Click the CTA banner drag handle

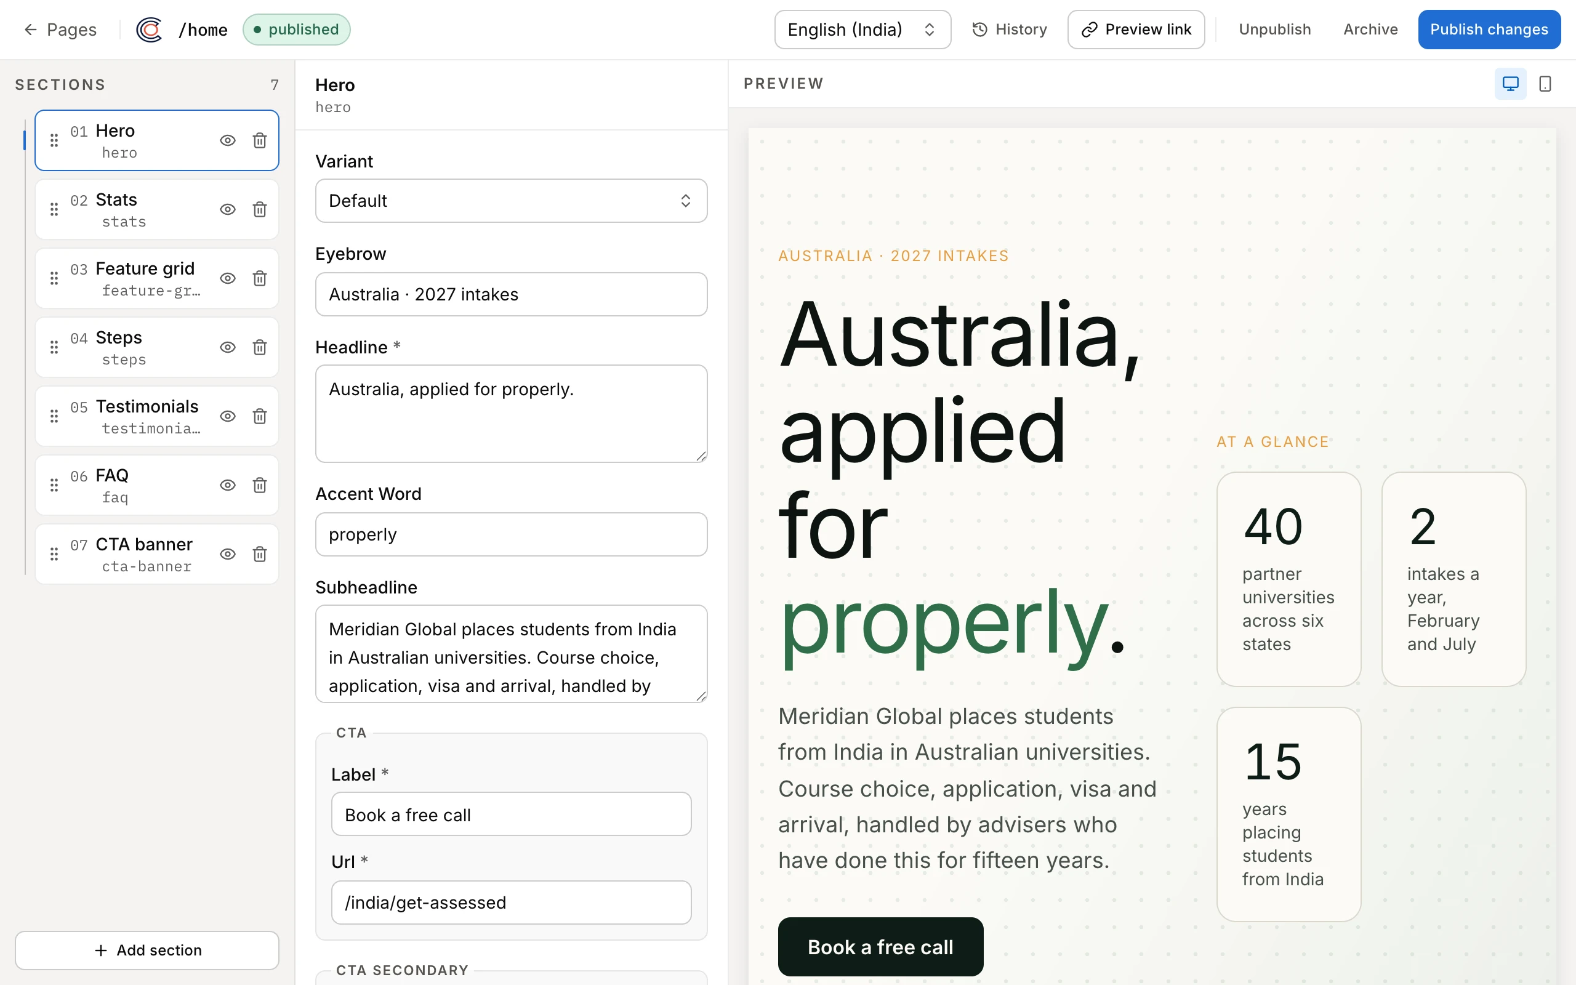tap(54, 555)
